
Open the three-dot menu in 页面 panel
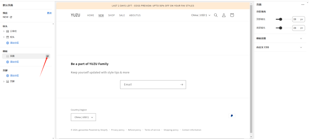tap(303, 5)
